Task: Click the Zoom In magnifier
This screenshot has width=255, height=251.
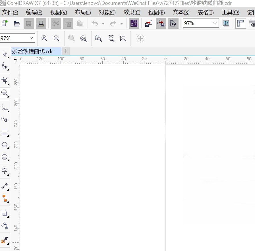Action: click(x=44, y=38)
